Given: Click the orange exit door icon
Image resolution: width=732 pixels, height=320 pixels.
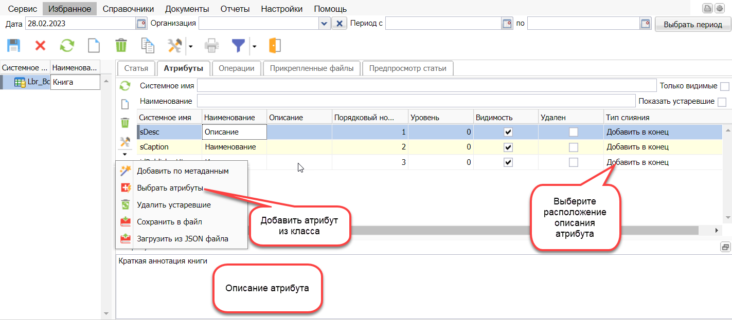Looking at the screenshot, I should [x=275, y=46].
